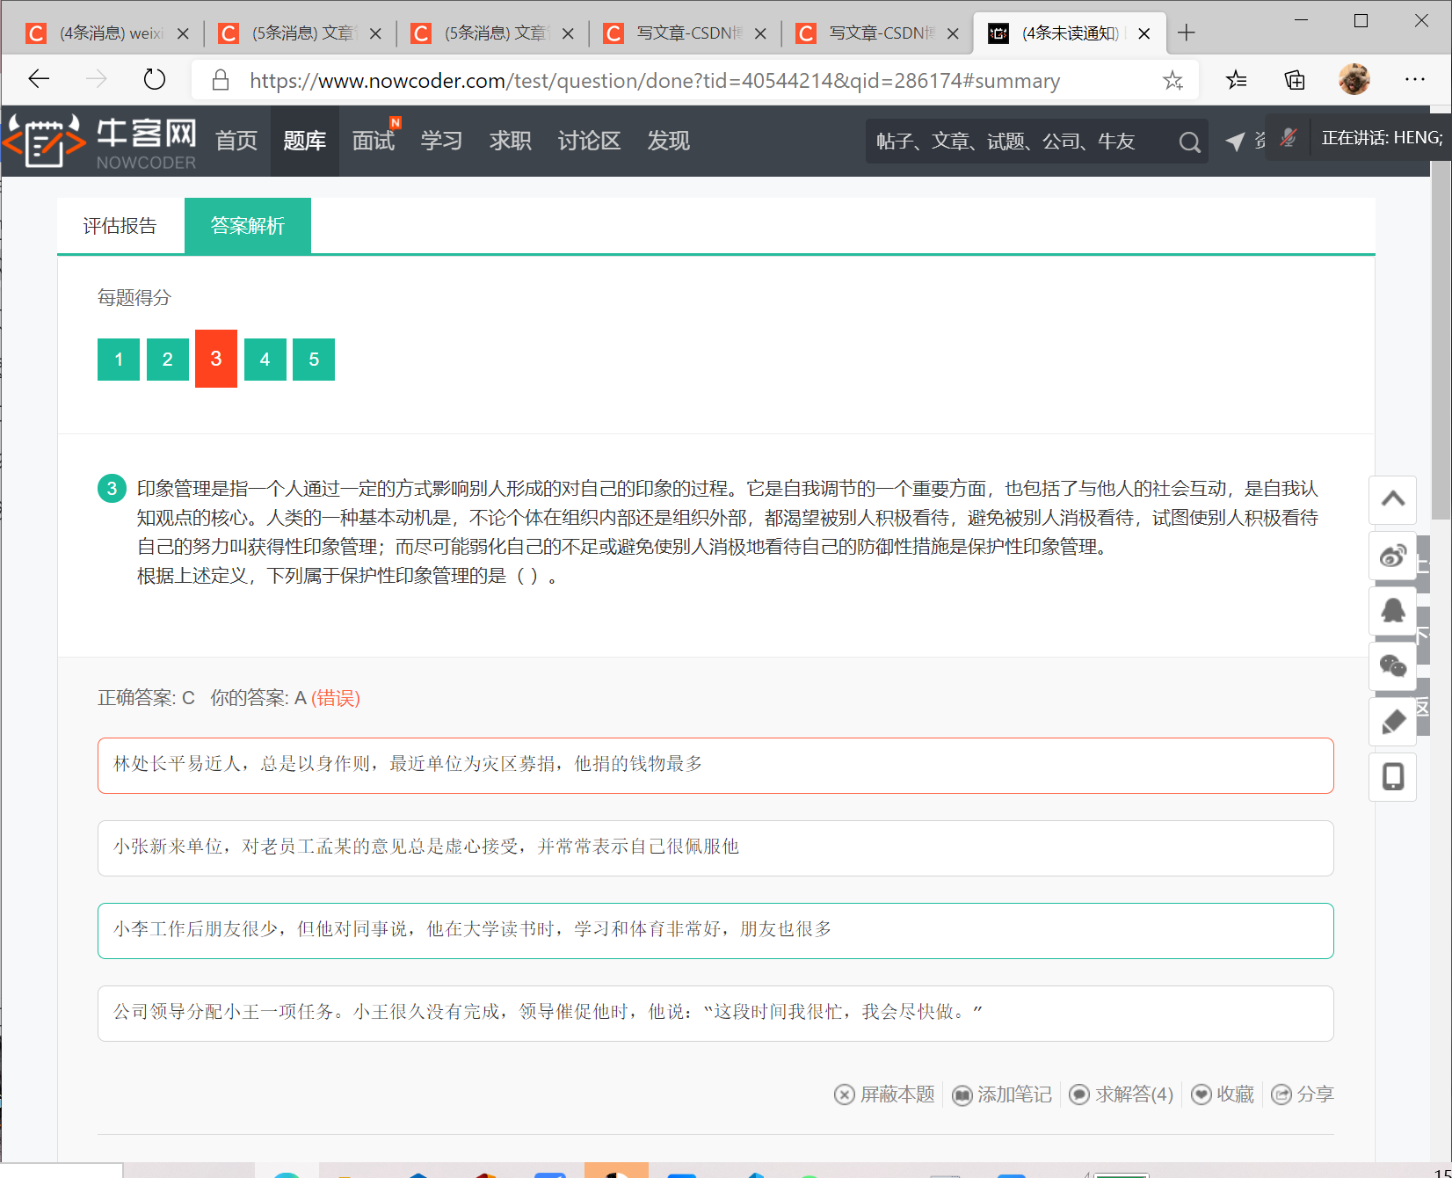Share to QQ via sidebar icon
Screen dimensions: 1452x1178
(x=1392, y=611)
